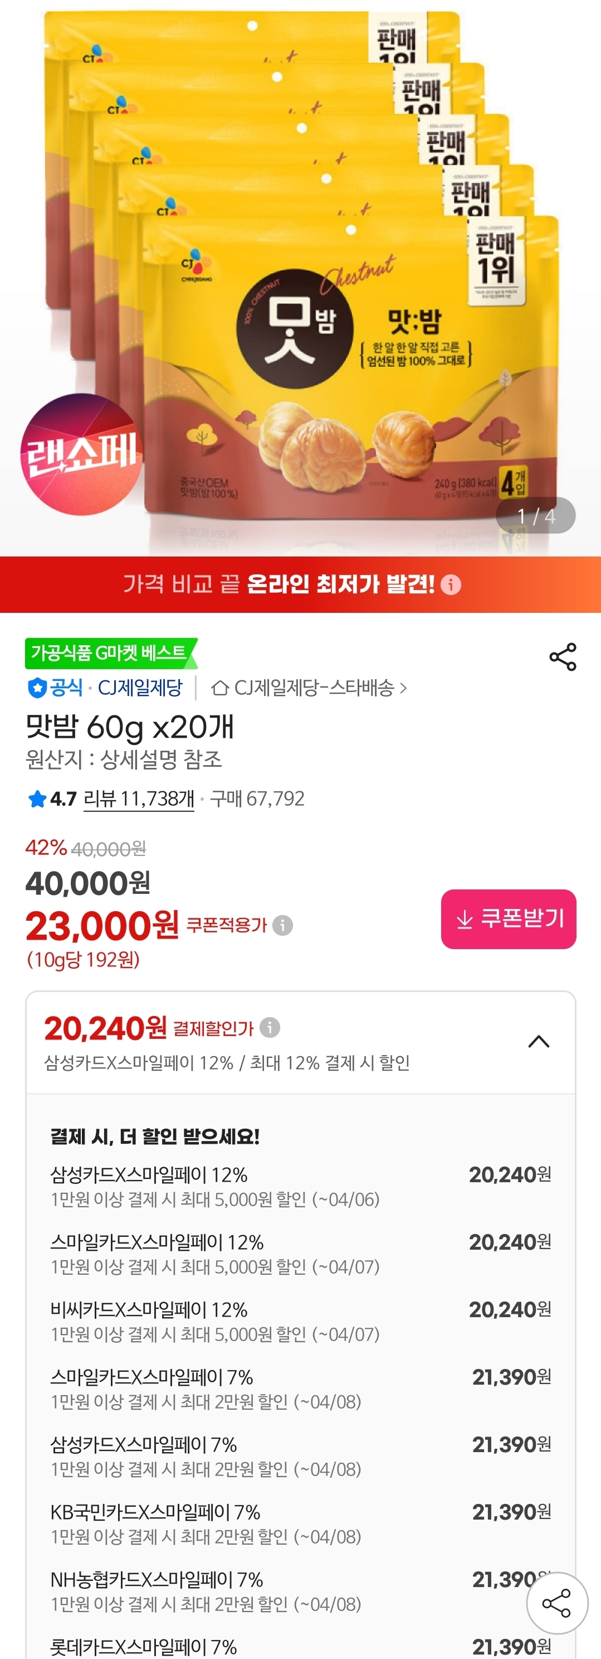Open CJ제일제당-스타배송 store arrow

click(x=403, y=689)
